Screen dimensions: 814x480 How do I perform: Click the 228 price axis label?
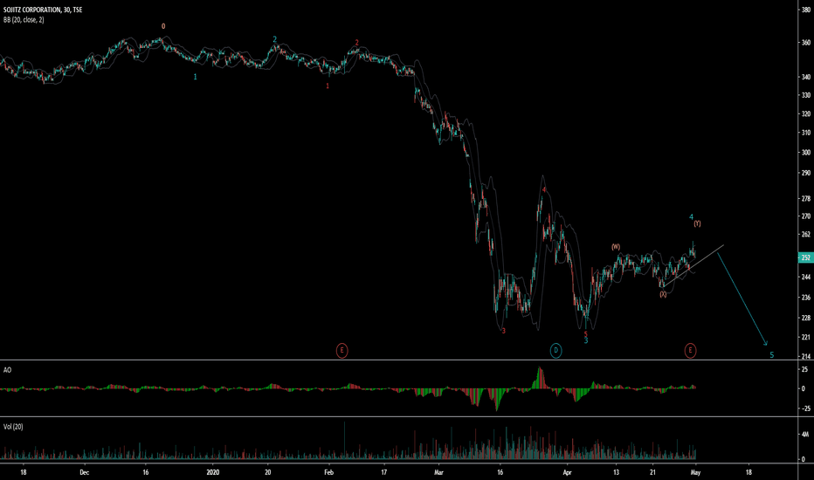pyautogui.click(x=805, y=318)
